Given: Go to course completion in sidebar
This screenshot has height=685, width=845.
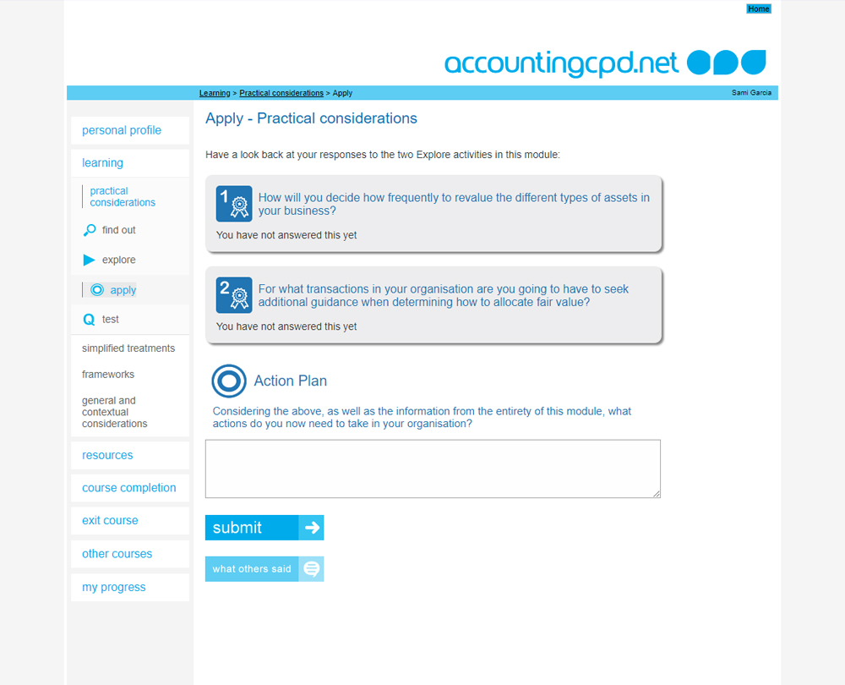Looking at the screenshot, I should (x=129, y=488).
